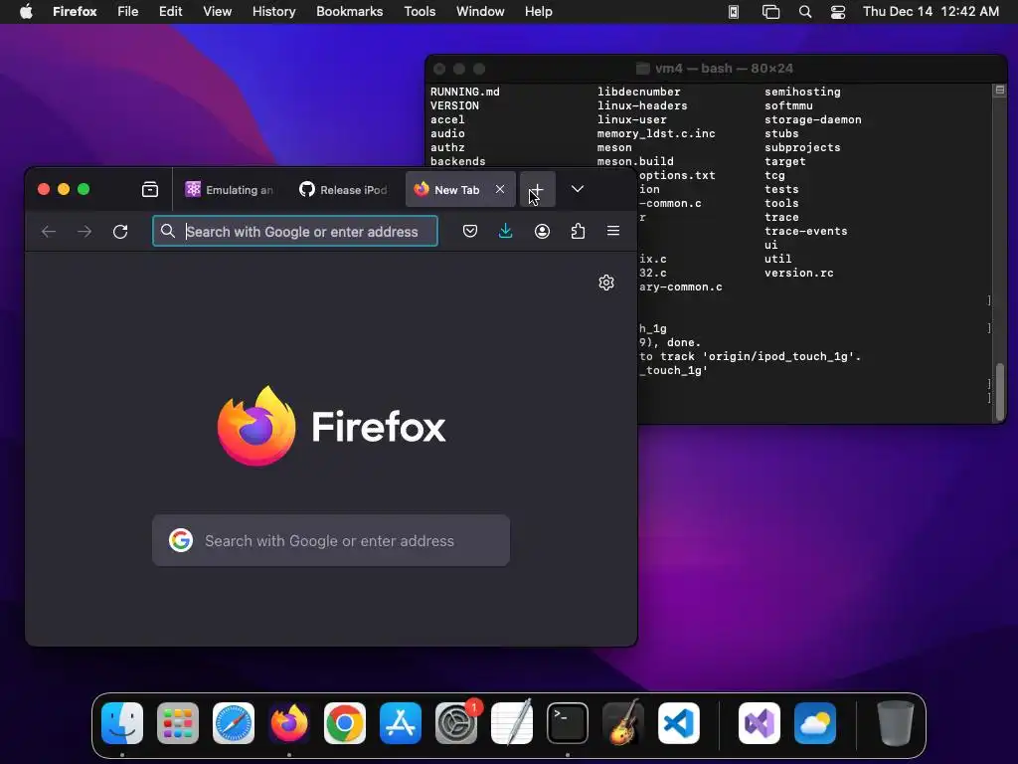This screenshot has height=764, width=1018.
Task: Open the Downloads panel
Action: pos(506,231)
